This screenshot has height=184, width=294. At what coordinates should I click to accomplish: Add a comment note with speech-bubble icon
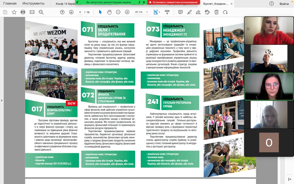180,12
